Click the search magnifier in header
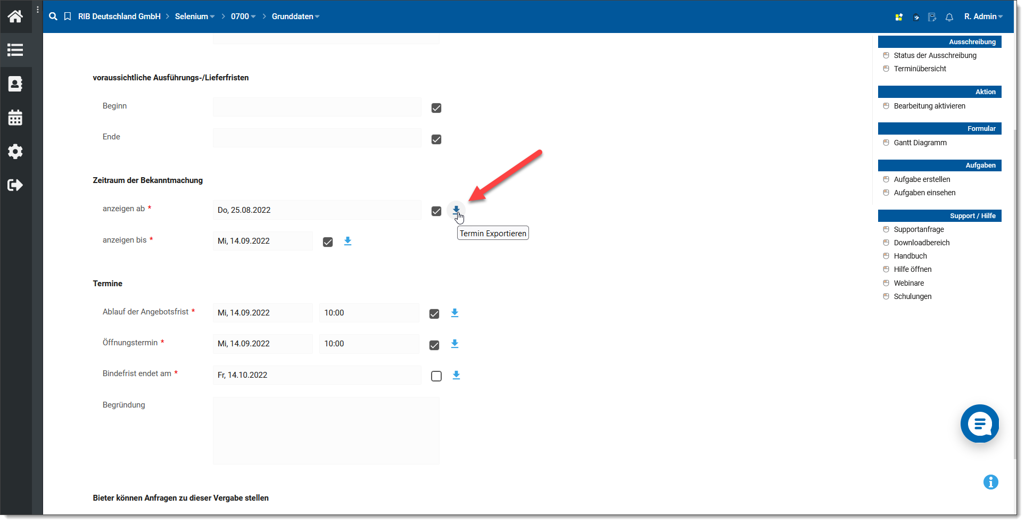Image resolution: width=1025 pixels, height=523 pixels. 53,16
